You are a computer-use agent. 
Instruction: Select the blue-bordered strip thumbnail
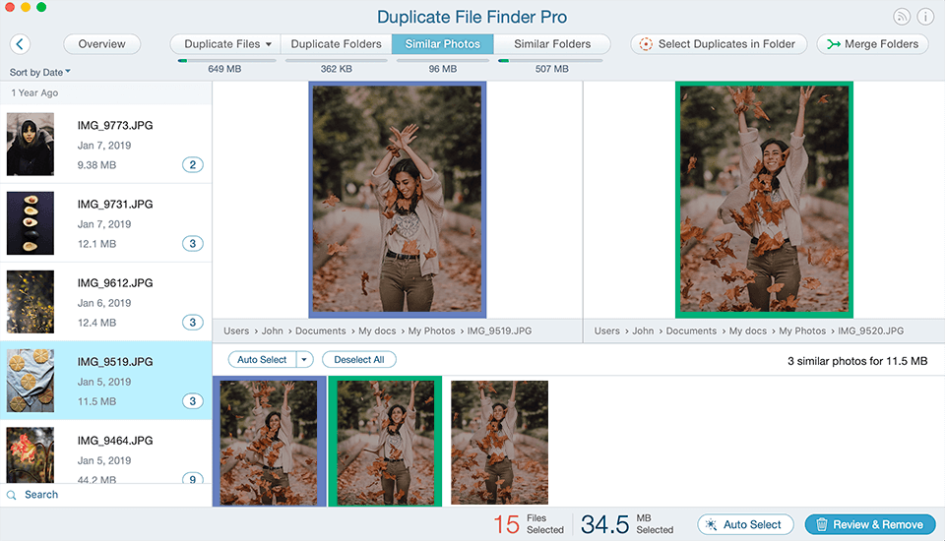[x=269, y=442]
